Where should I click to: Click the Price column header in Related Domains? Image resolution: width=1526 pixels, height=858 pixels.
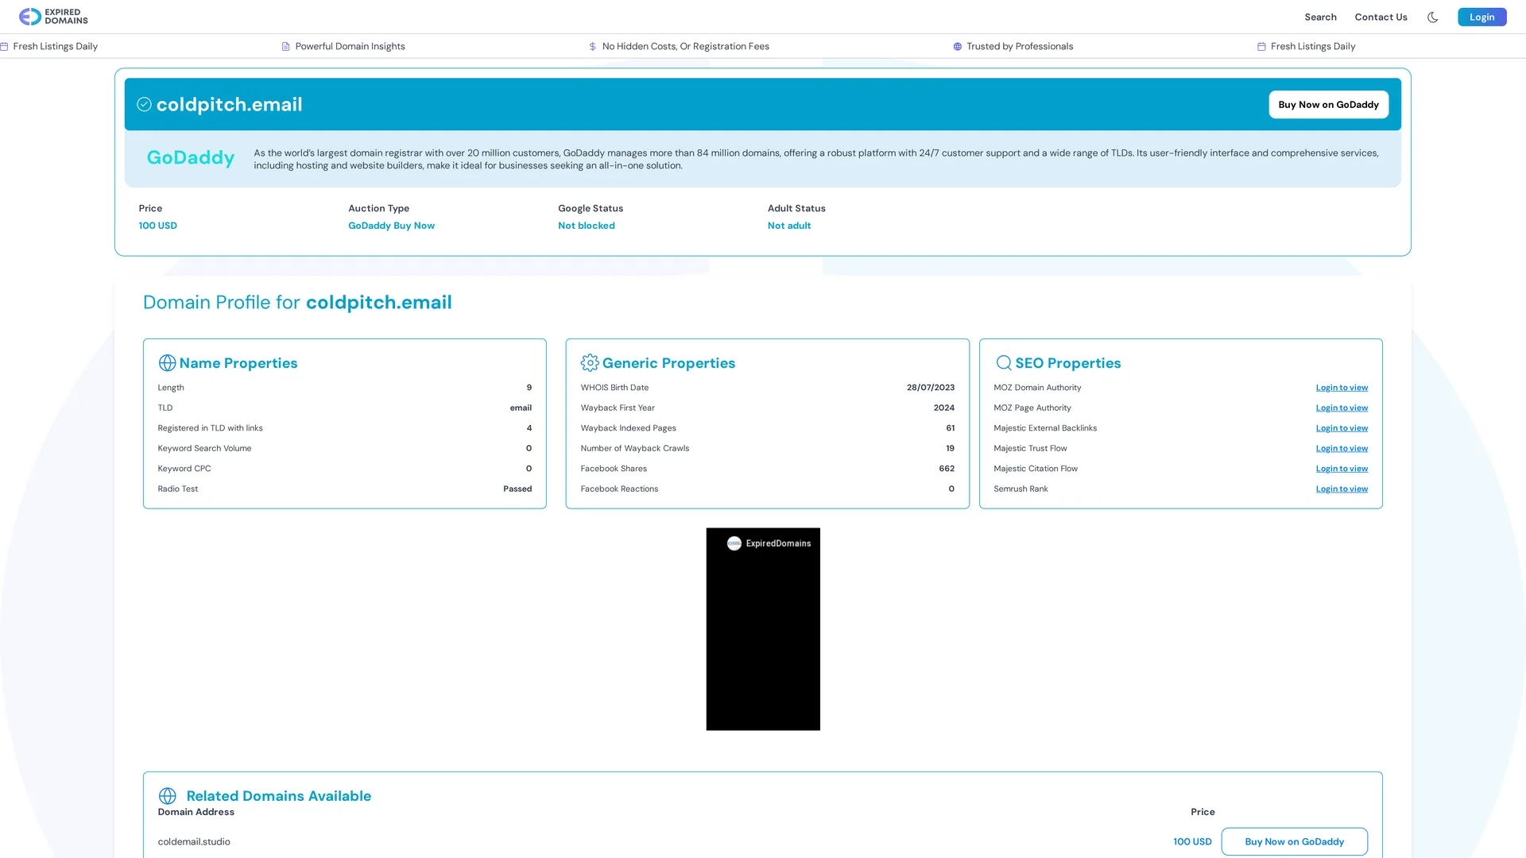pos(1203,812)
